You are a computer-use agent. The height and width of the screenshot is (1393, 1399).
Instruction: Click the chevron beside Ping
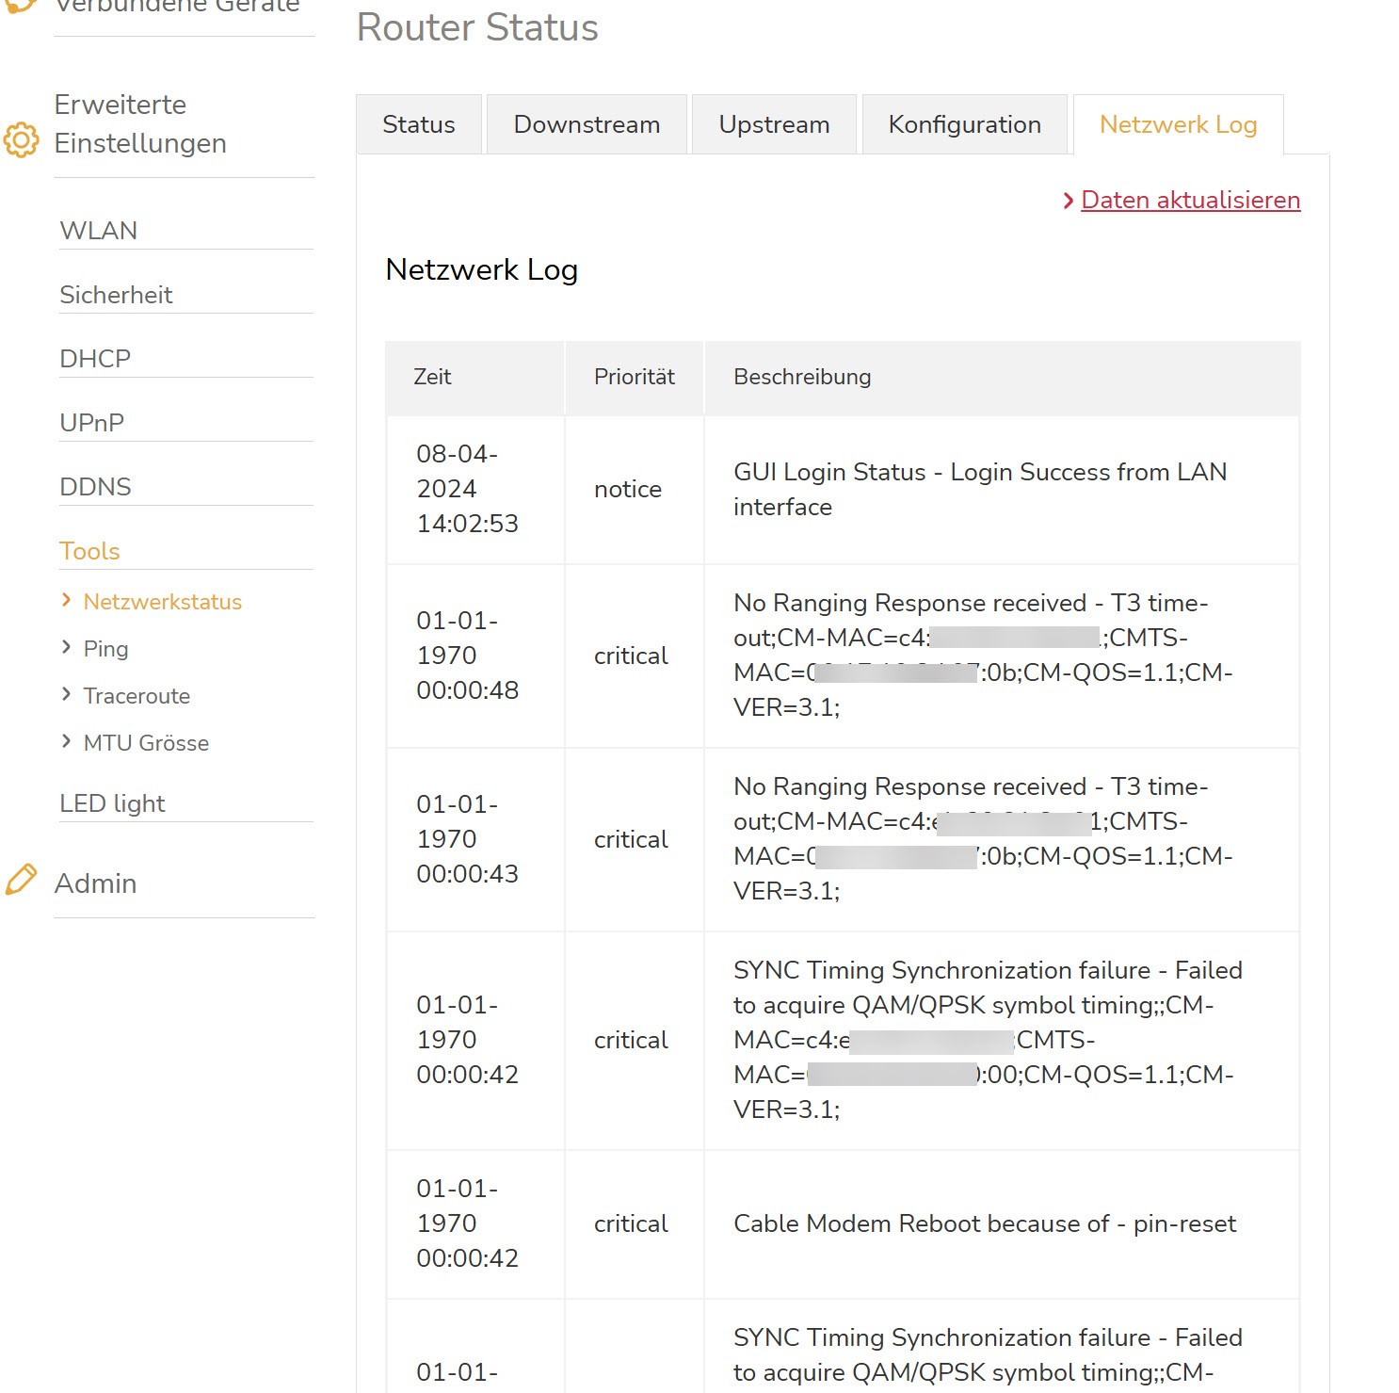pos(66,647)
